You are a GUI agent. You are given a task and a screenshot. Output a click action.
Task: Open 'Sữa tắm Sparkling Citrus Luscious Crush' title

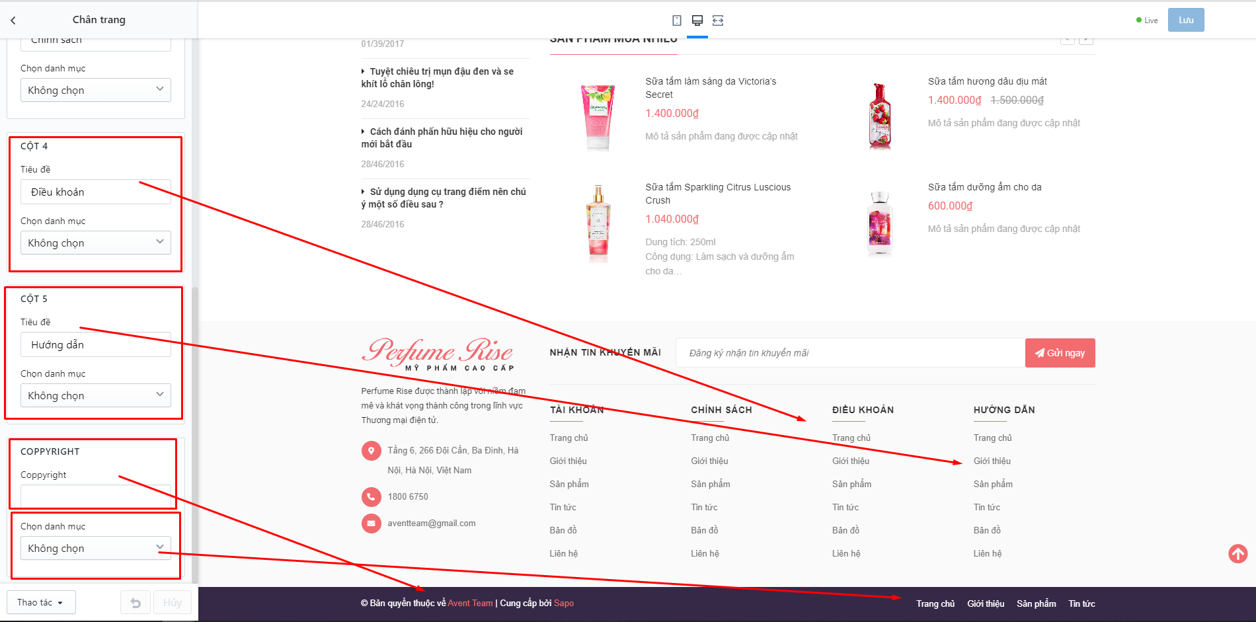point(718,194)
